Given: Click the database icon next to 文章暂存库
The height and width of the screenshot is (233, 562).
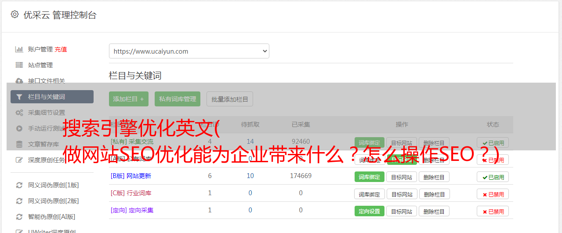Looking at the screenshot, I should tap(19, 144).
